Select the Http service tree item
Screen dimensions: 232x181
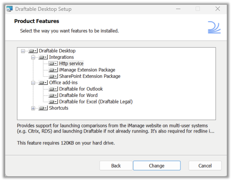(71, 64)
